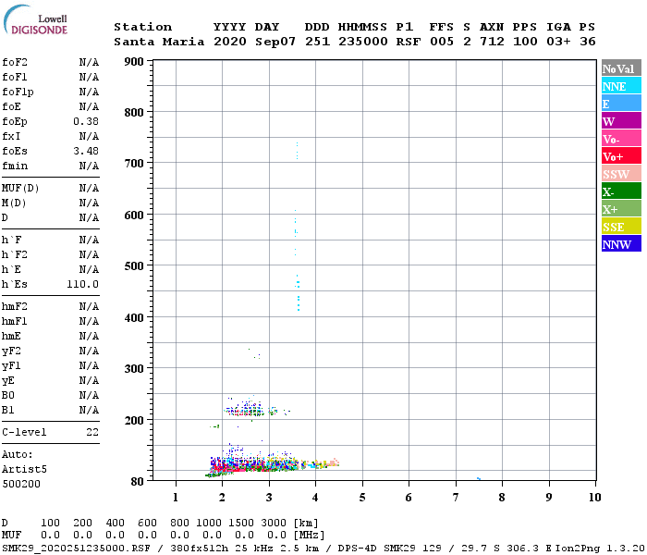Select the MUF(D) parameter label
The width and height of the screenshot is (647, 555).
[x=20, y=189]
